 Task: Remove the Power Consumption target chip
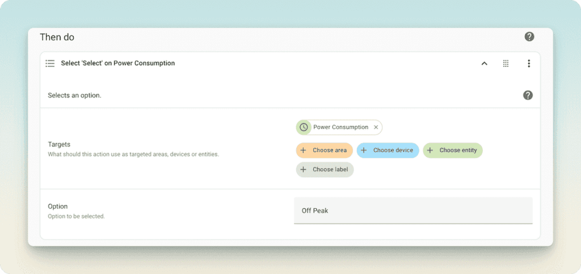[376, 127]
